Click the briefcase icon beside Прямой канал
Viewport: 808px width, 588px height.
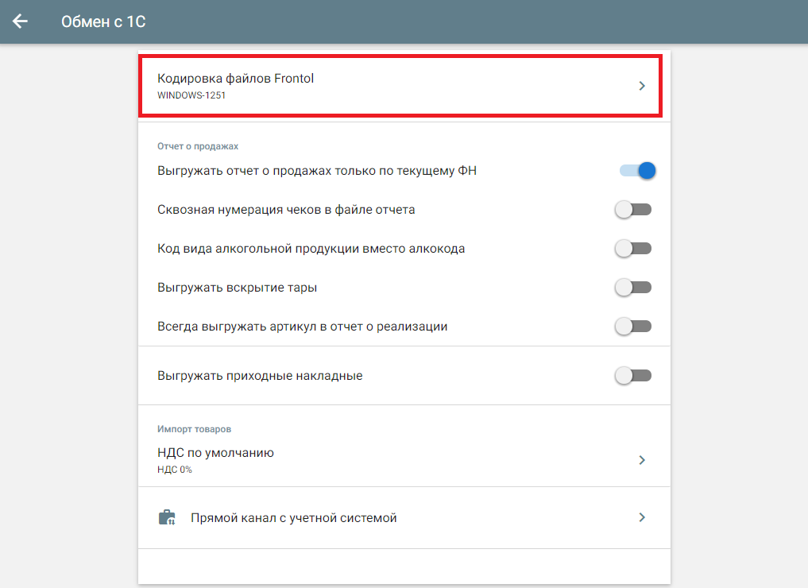click(x=167, y=518)
